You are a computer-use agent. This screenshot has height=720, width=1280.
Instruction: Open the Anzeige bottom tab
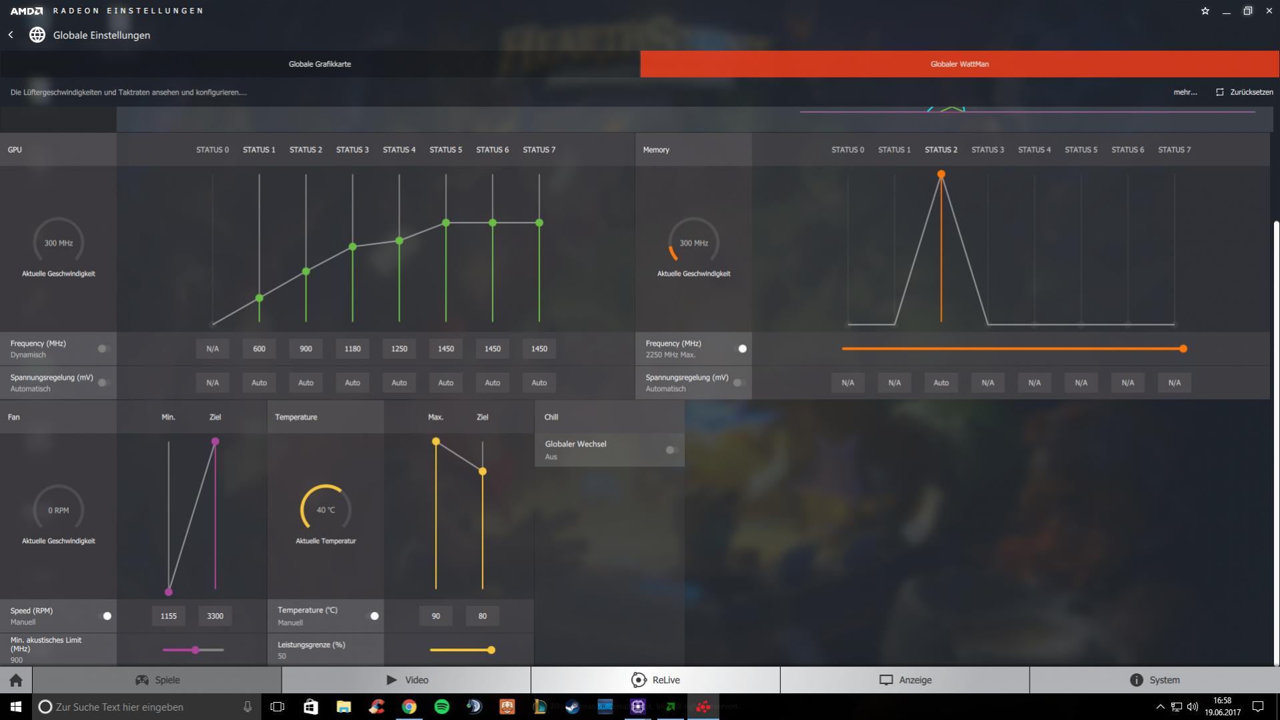905,680
